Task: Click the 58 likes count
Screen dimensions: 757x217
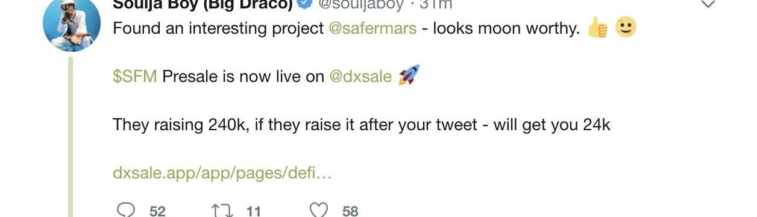Action: (x=350, y=211)
